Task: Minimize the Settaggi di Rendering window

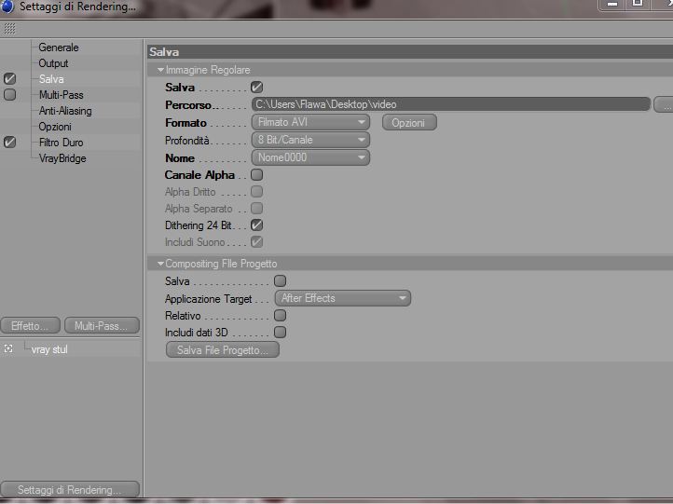Action: [x=612, y=5]
